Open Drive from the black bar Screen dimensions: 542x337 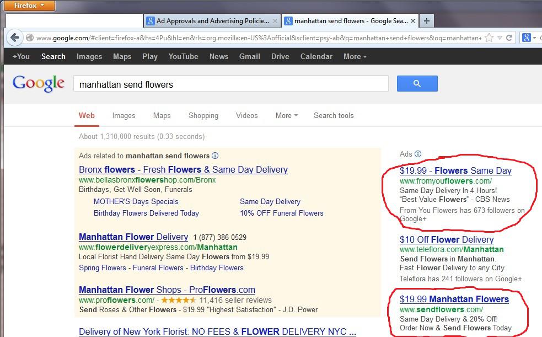pos(280,56)
